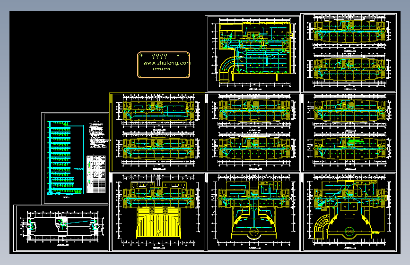
Task: Click the yellow hatched roof area
Action: (159, 223)
